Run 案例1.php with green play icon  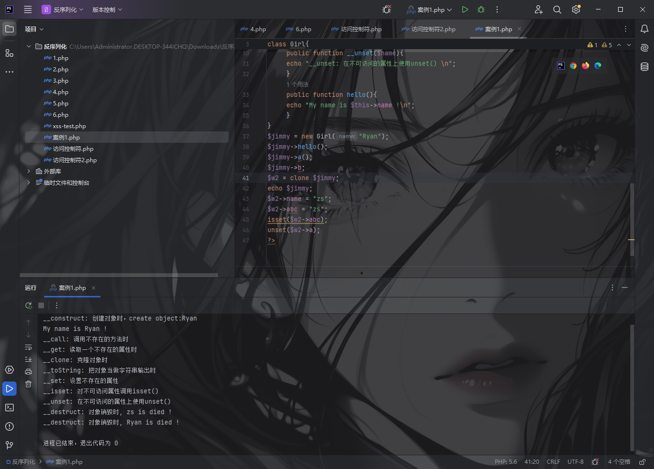[x=465, y=9]
